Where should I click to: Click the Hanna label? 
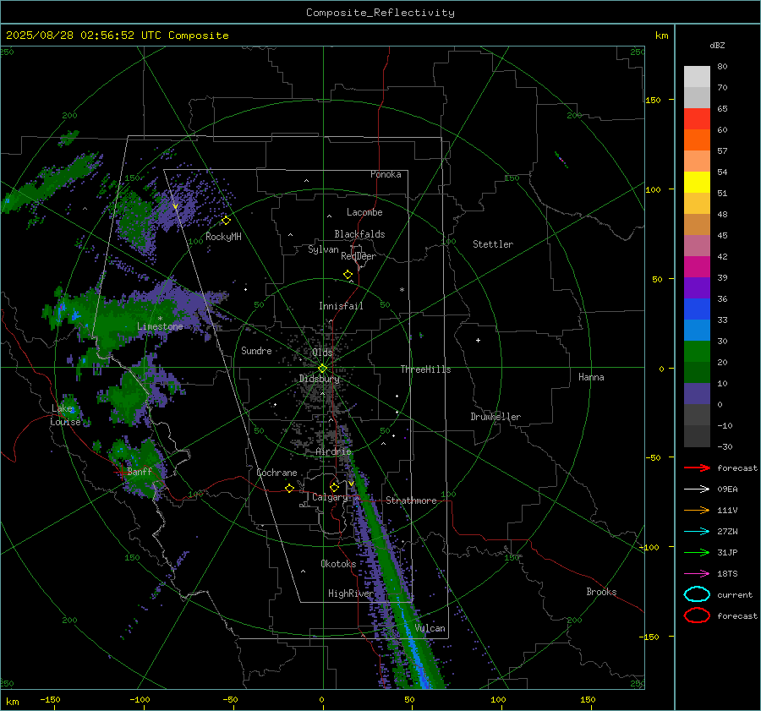tap(591, 377)
